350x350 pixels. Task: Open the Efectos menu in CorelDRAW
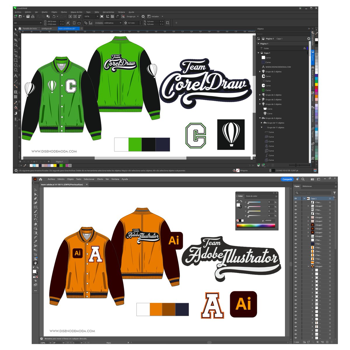pyautogui.click(x=64, y=12)
